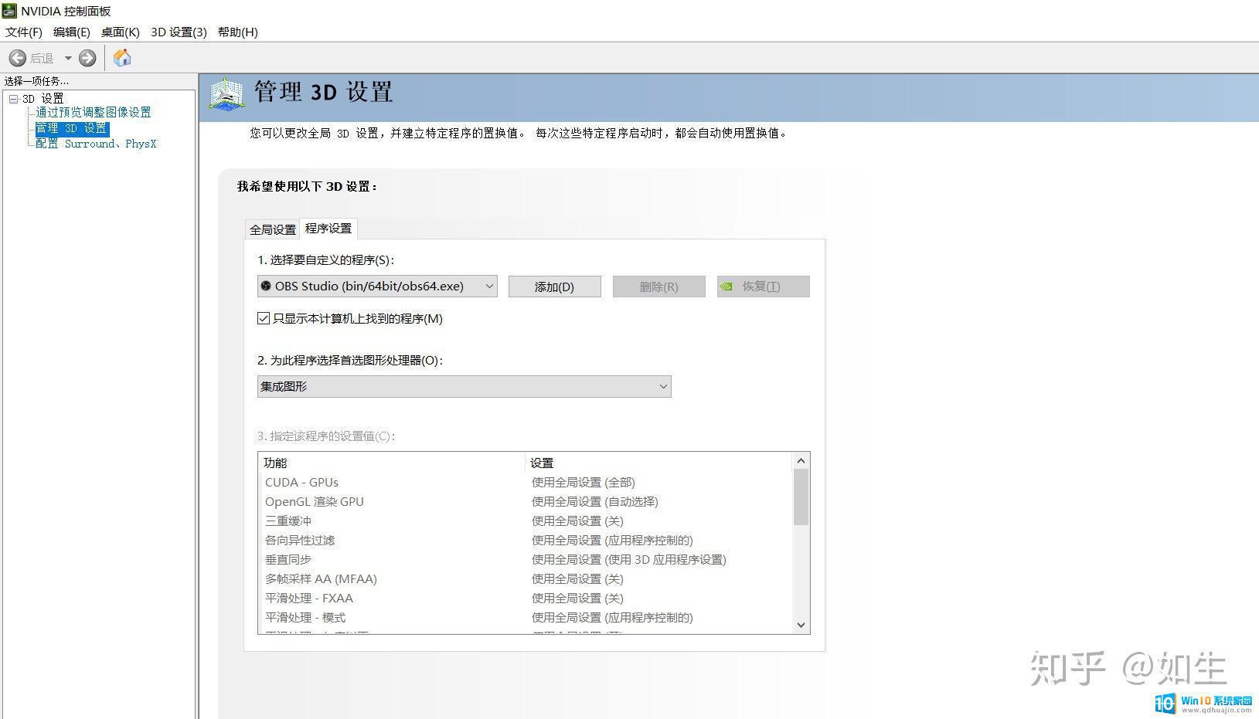Image resolution: width=1259 pixels, height=719 pixels.
Task: Collapse the 3D 设置 tree node
Action: tap(13, 99)
